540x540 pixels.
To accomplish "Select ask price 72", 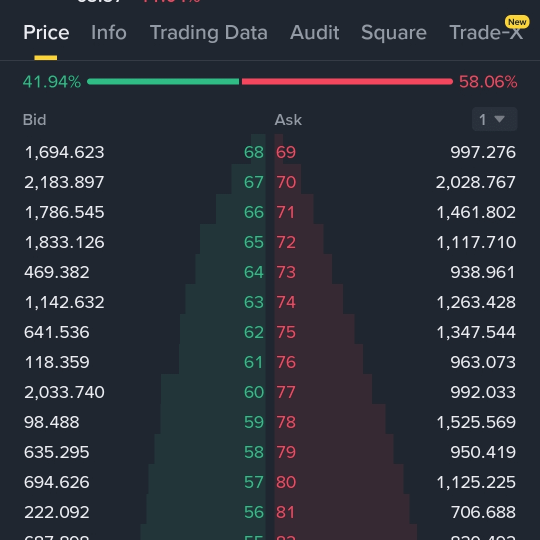I will pos(286,242).
